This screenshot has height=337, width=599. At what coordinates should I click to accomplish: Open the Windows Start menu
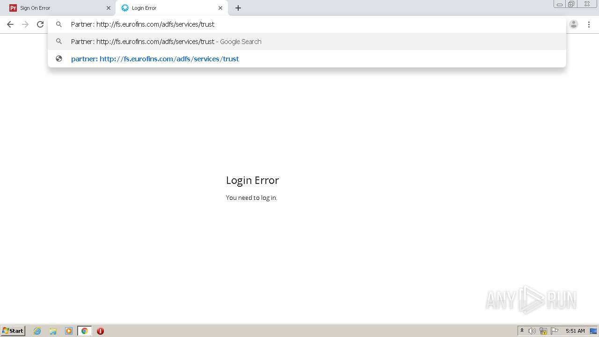13,331
